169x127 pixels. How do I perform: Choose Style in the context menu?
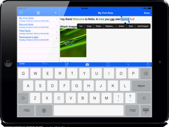click(131, 26)
